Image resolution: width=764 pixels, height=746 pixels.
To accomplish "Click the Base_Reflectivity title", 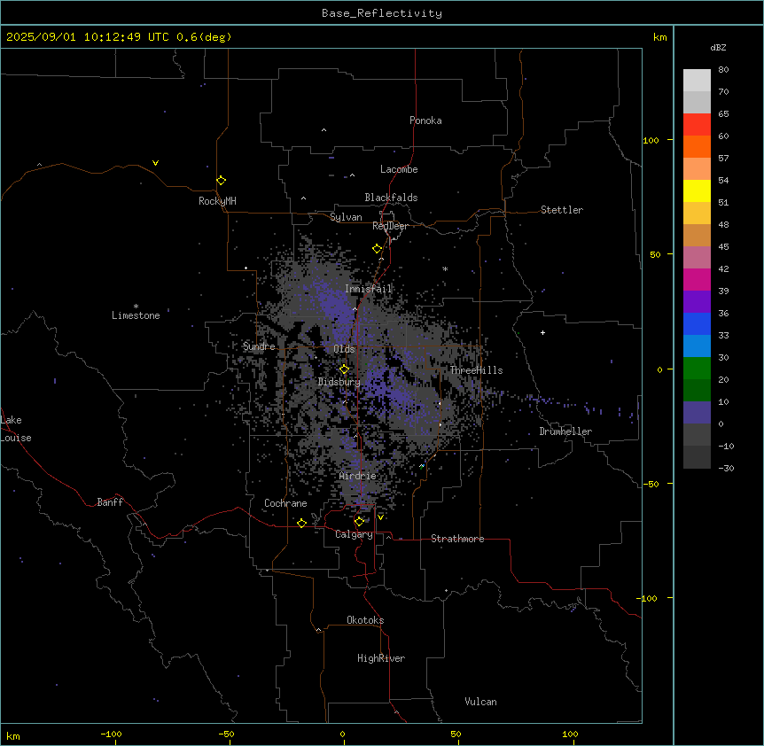I will [x=382, y=13].
